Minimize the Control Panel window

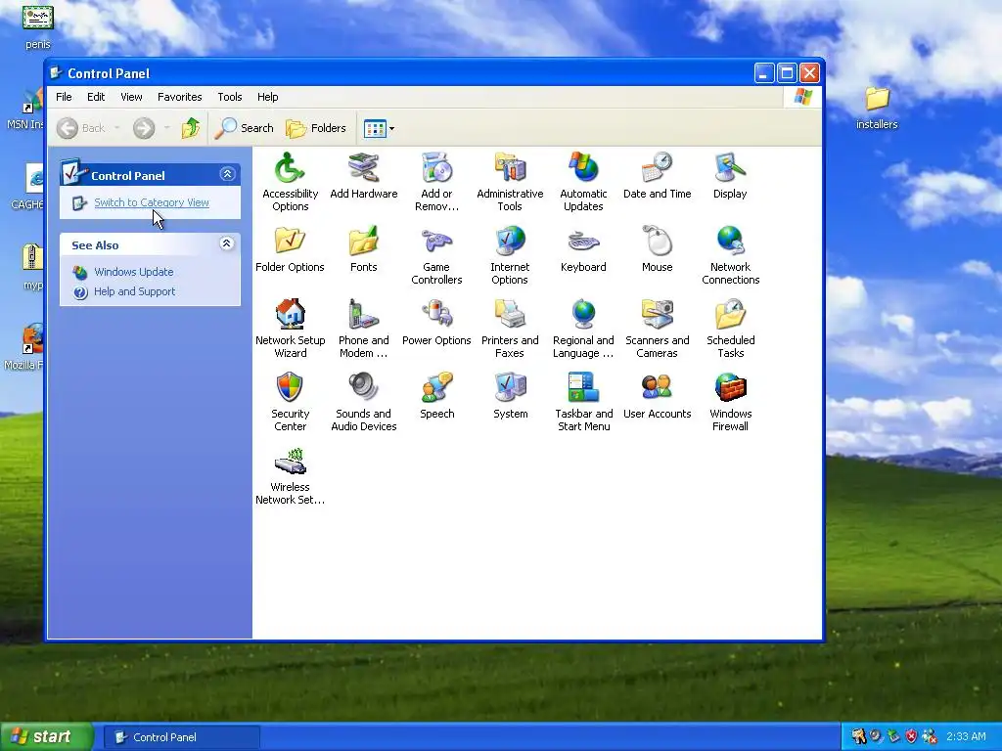764,73
